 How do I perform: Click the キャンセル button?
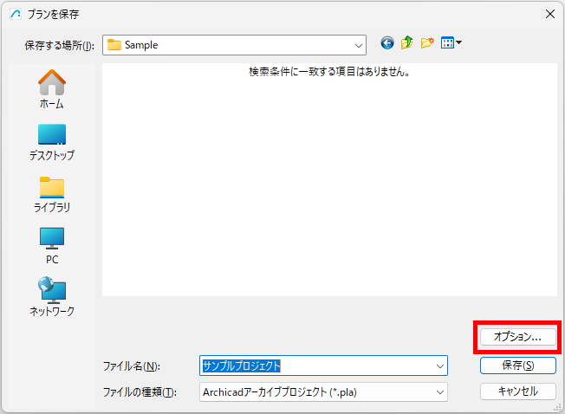coord(518,391)
